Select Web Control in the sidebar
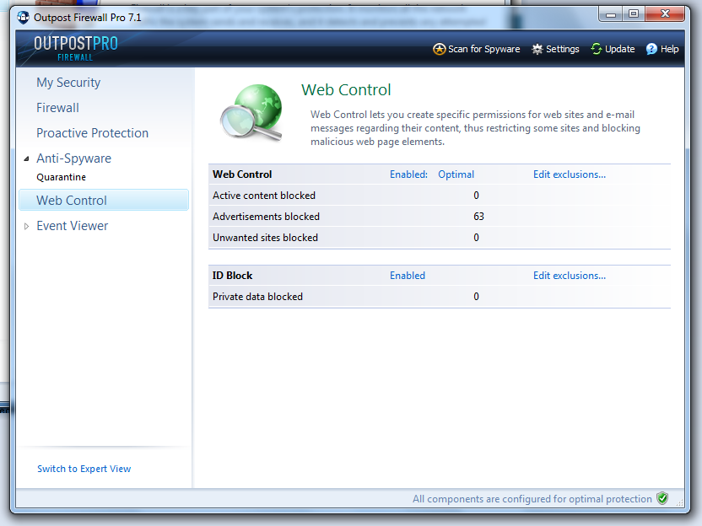 pos(104,200)
